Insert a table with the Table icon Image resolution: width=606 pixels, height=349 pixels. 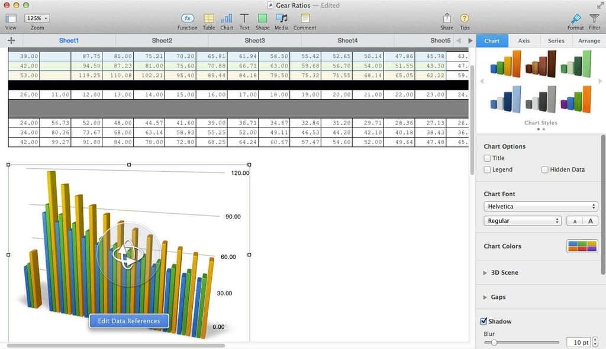[x=209, y=18]
